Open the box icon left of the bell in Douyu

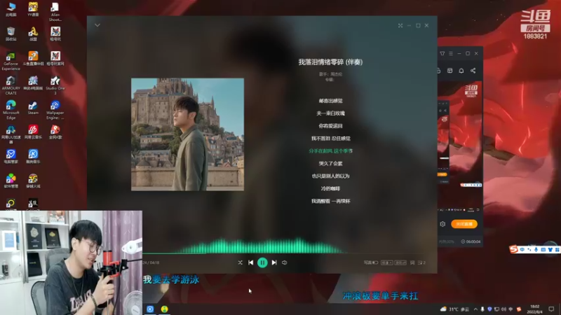(450, 71)
